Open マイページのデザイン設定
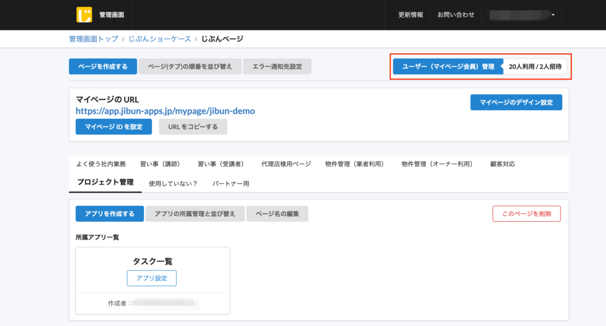 point(516,102)
